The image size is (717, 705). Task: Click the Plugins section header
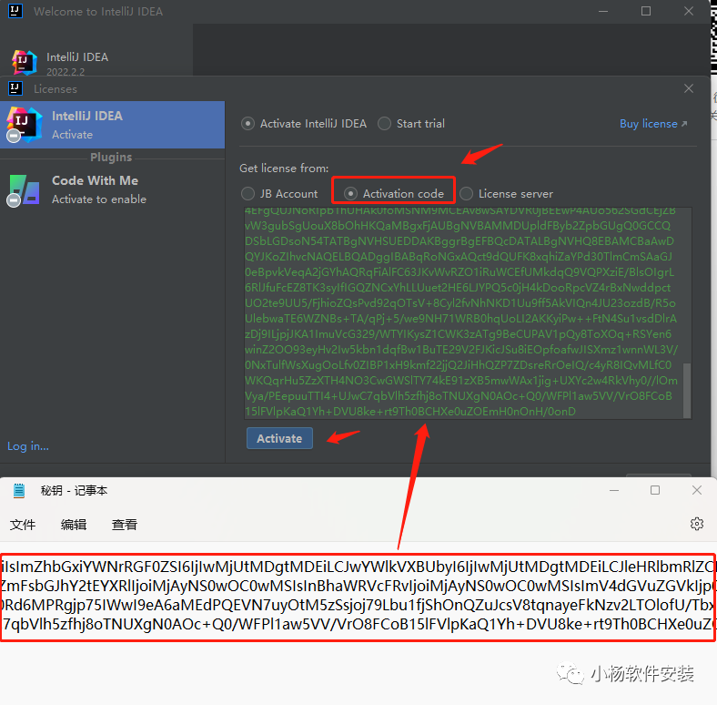tap(111, 158)
